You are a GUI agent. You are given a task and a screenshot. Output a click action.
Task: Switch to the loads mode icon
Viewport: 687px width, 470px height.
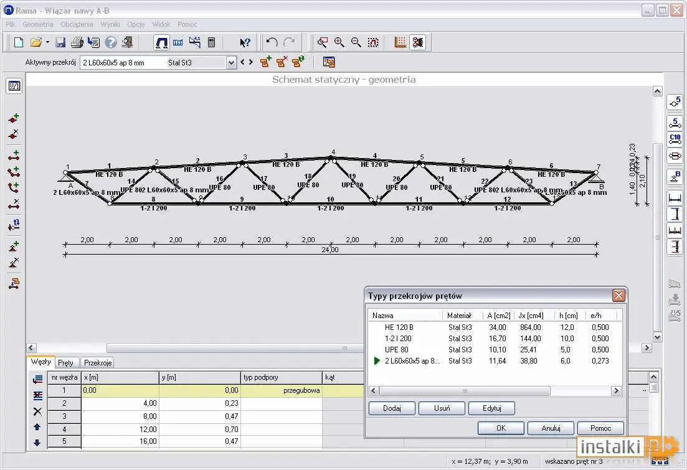click(178, 42)
